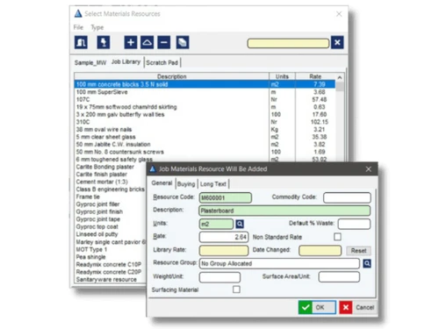Screen dimensions: 439x329
Task: Click the Surface Area/Unit input field
Action: [x=339, y=276]
